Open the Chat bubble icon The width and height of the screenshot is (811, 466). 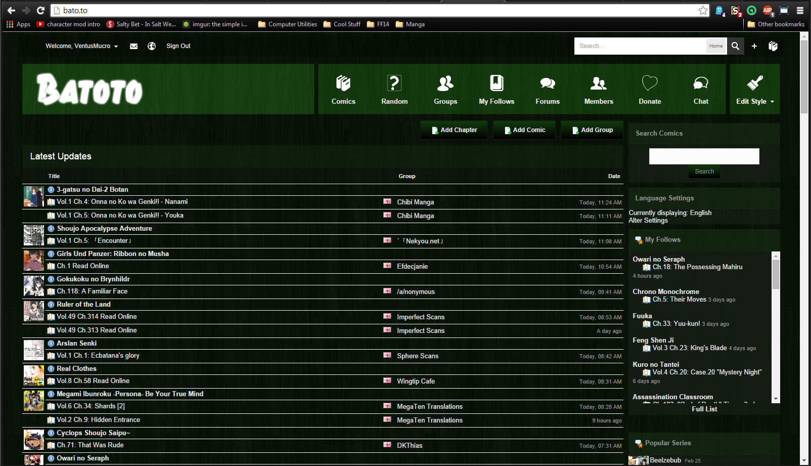[701, 82]
